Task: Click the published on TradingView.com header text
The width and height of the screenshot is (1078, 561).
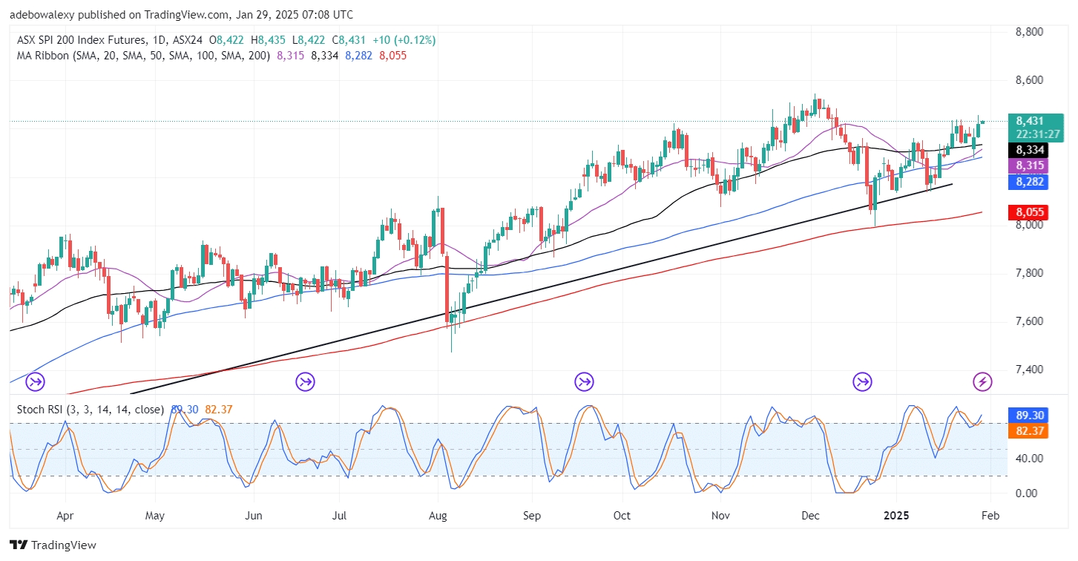Action: 181,14
